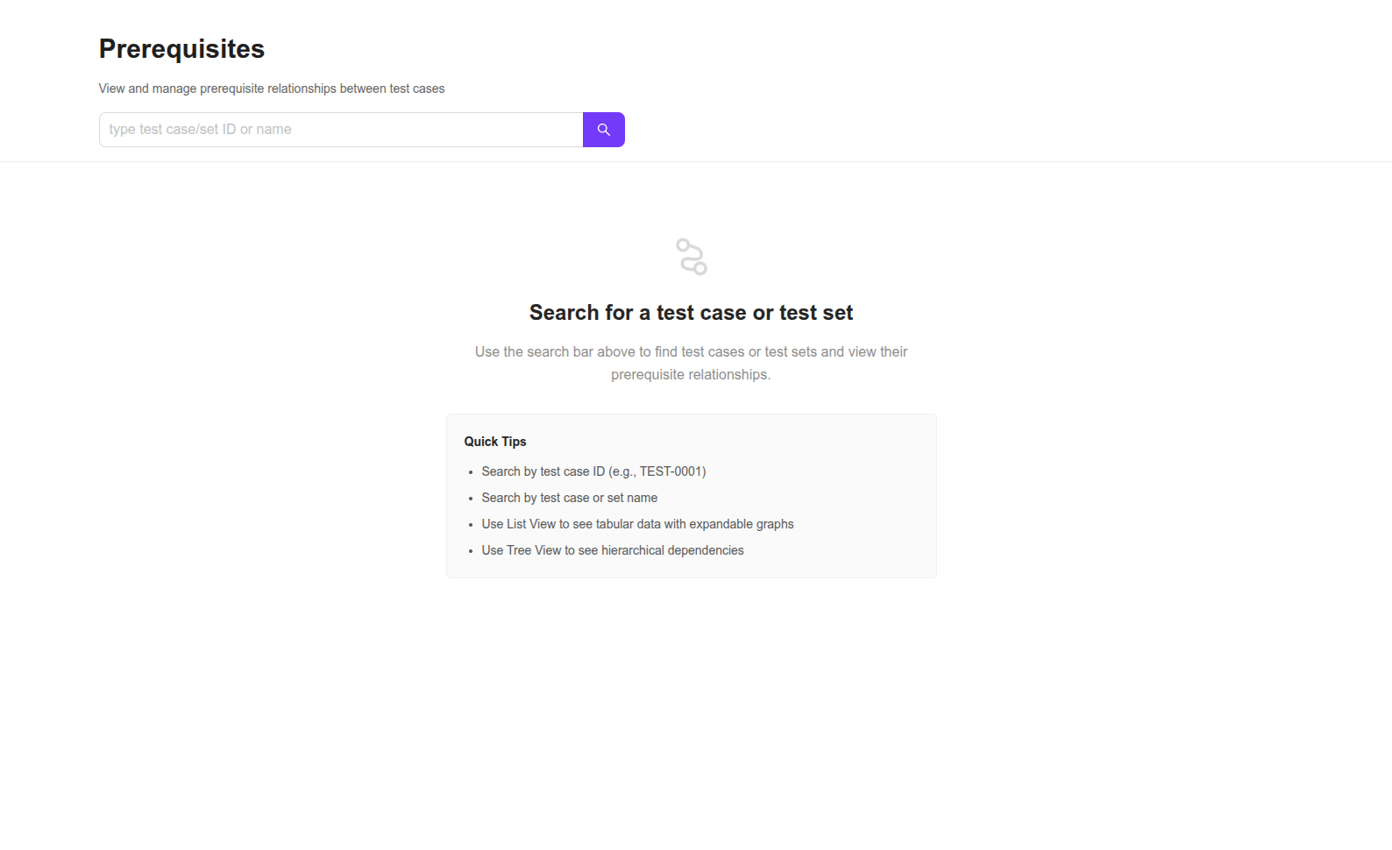Click the purple magnifier search button
The width and height of the screenshot is (1392, 850).
click(603, 130)
